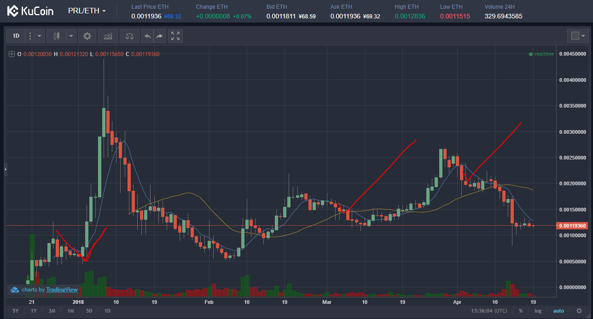Undo the last chart action
Viewport: 593px width, 319px height.
click(x=147, y=36)
